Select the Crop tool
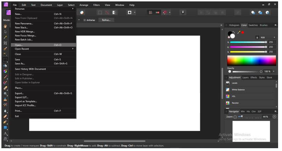This screenshot has height=151, width=282. (5, 43)
